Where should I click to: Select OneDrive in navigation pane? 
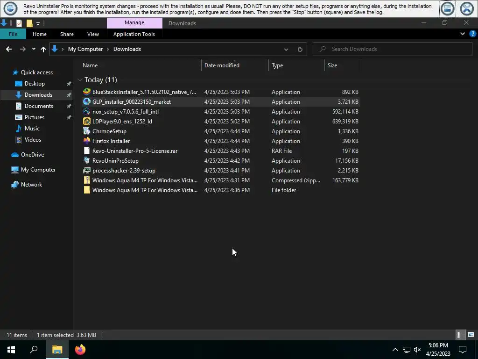coord(32,155)
